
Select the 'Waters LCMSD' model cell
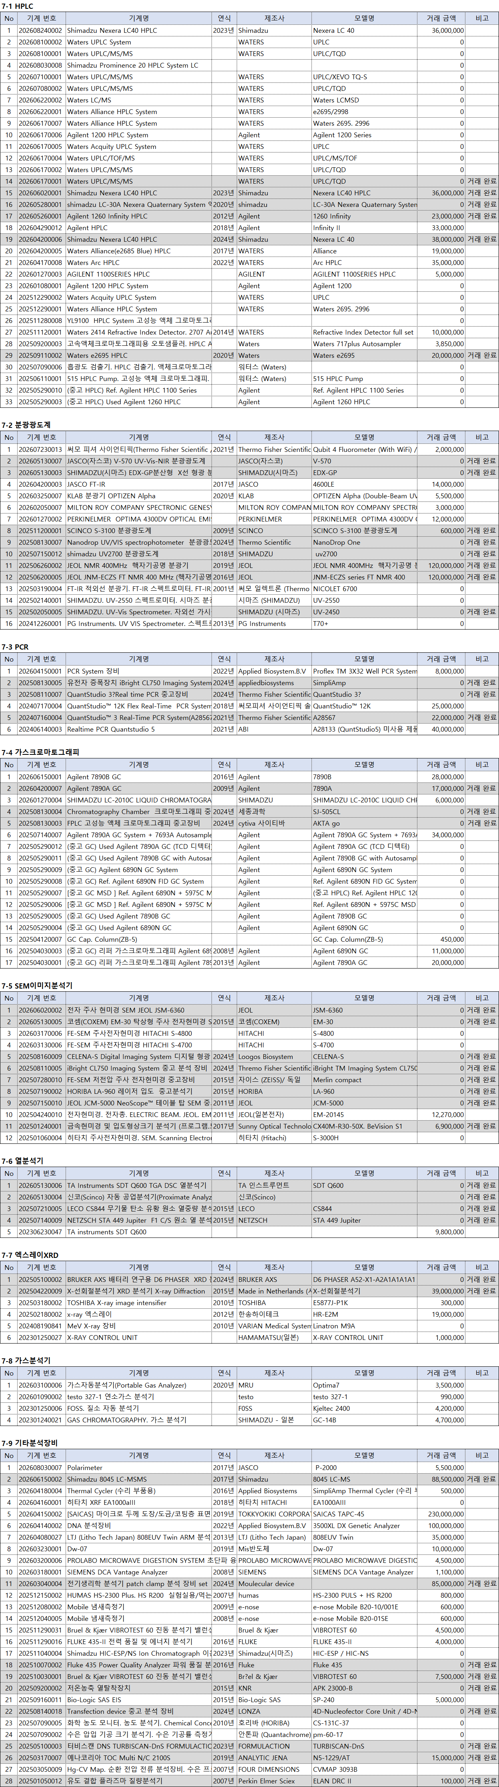pos(364,100)
